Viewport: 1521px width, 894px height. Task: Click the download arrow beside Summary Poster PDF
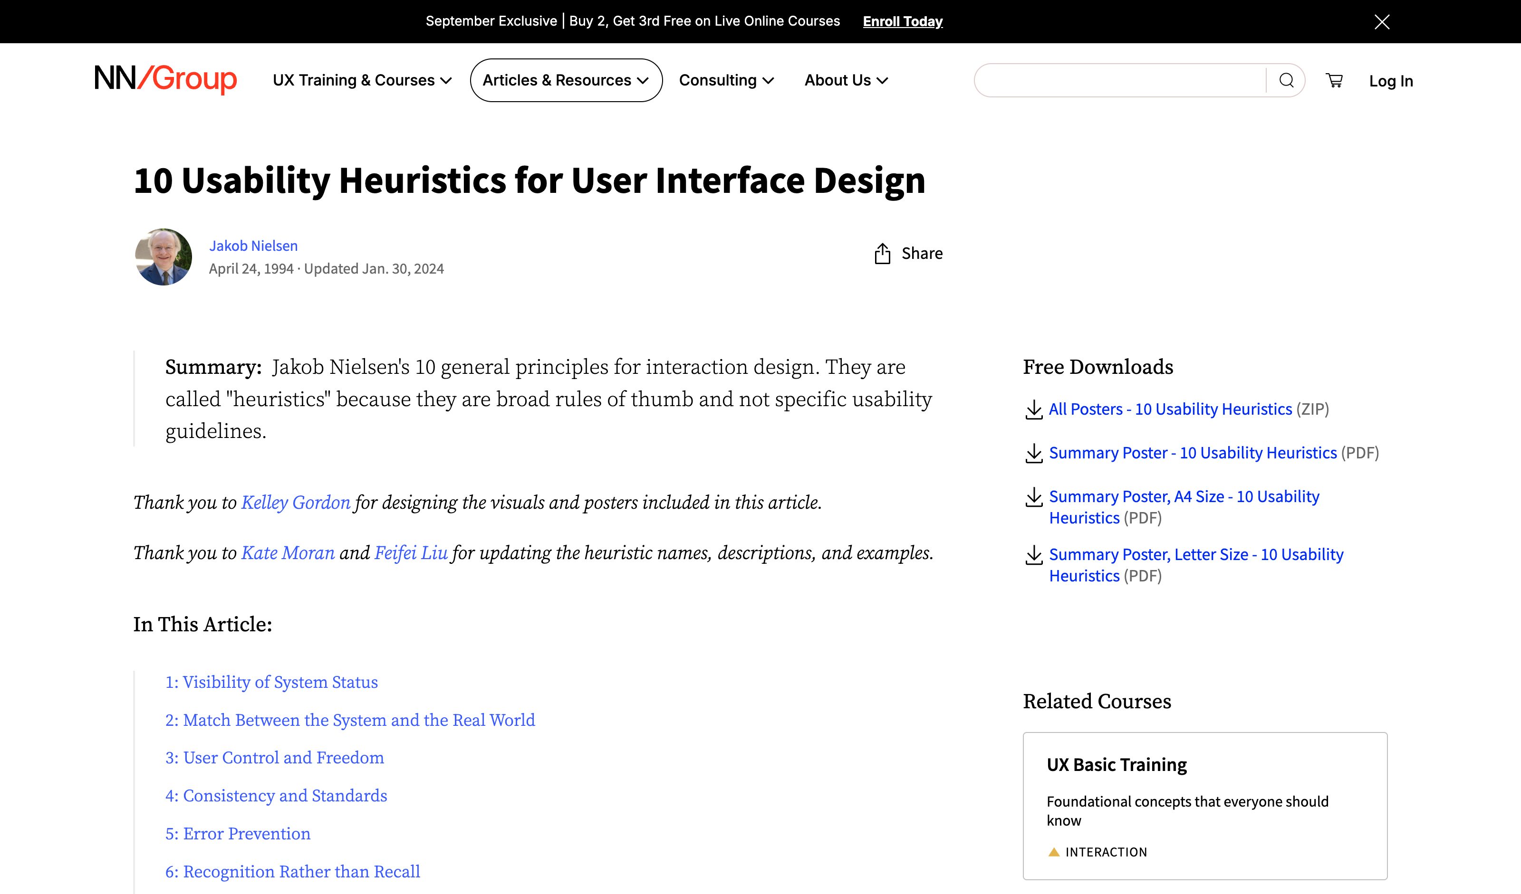[1034, 454]
